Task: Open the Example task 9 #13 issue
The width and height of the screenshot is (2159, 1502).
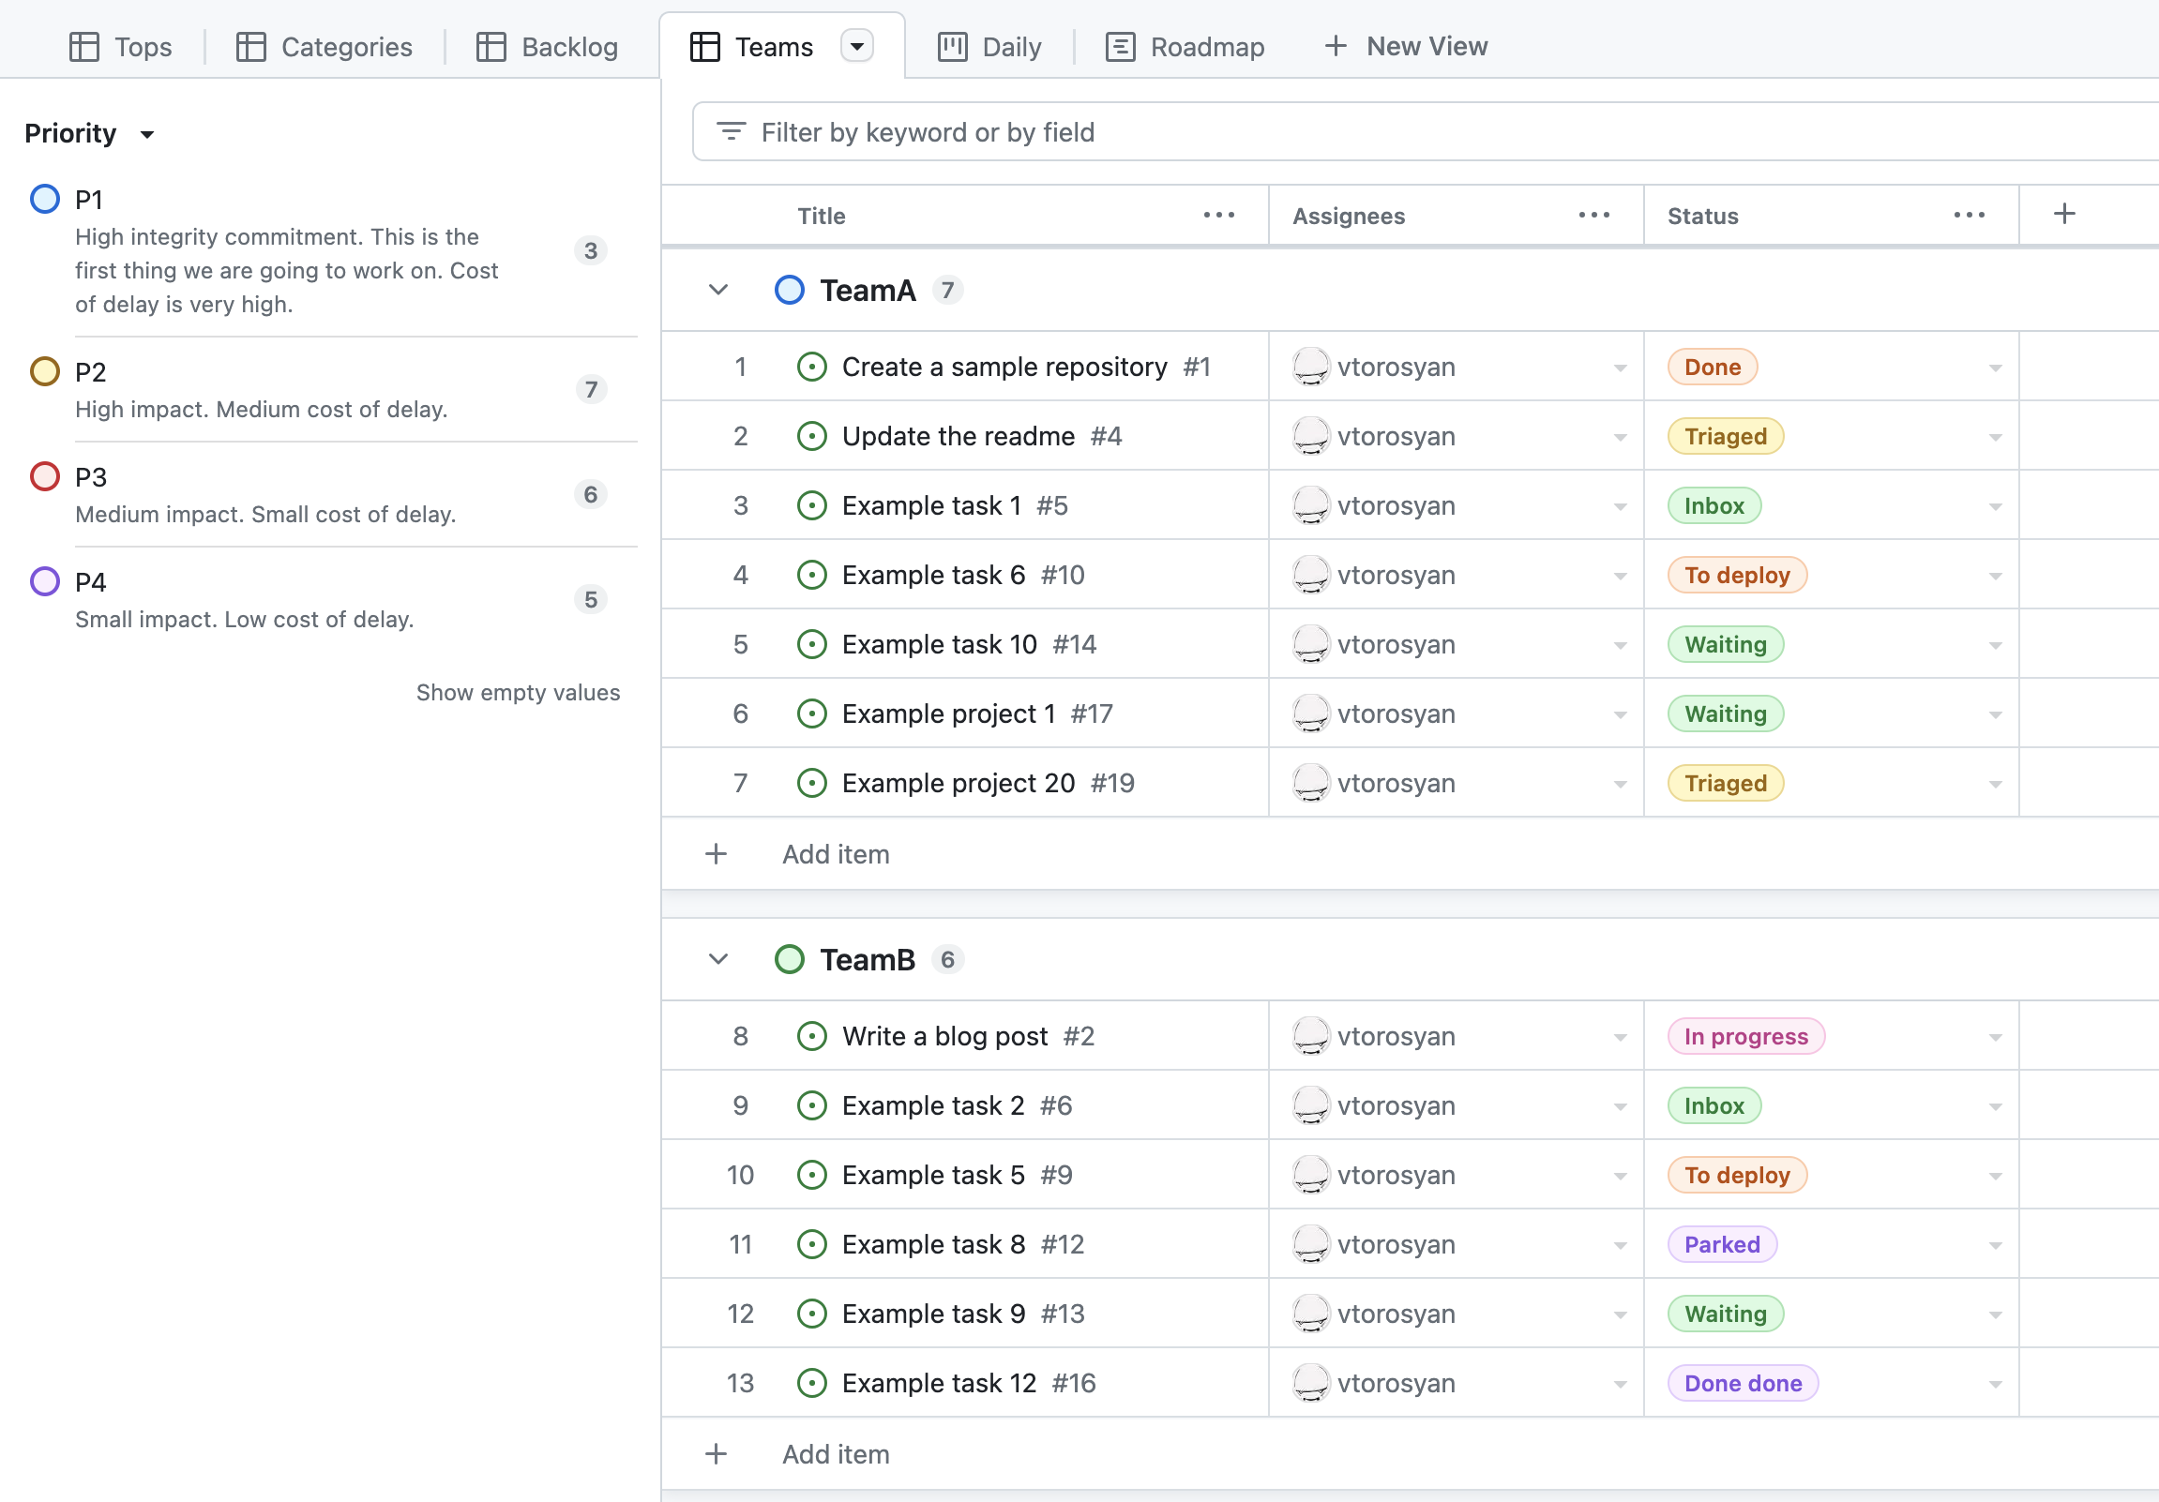Action: 963,1314
